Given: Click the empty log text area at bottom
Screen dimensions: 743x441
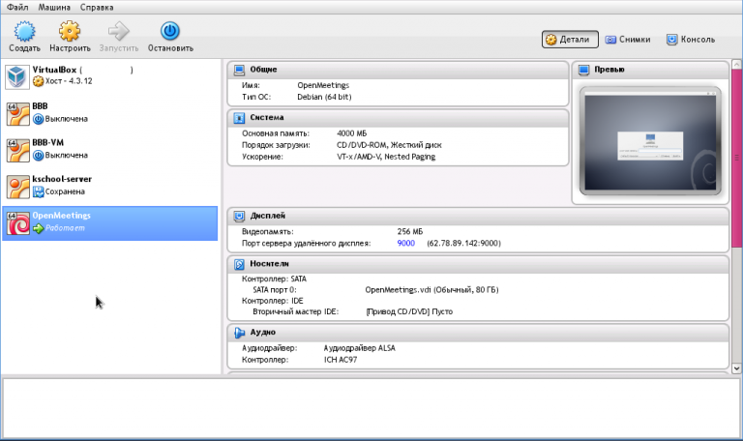Looking at the screenshot, I should coord(371,408).
